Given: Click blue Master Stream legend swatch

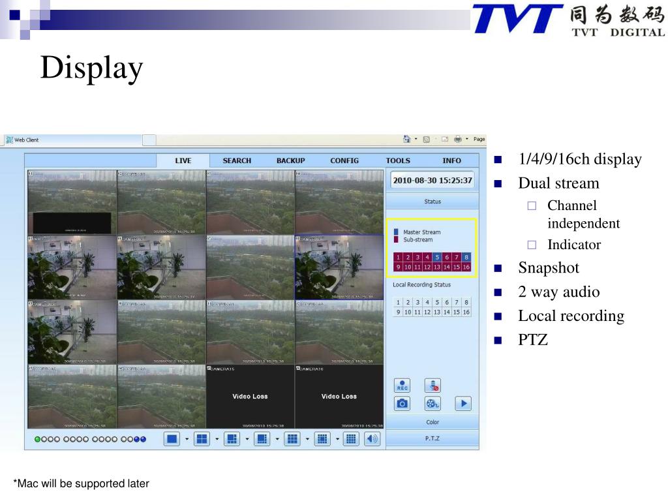Looking at the screenshot, I should click(x=396, y=232).
